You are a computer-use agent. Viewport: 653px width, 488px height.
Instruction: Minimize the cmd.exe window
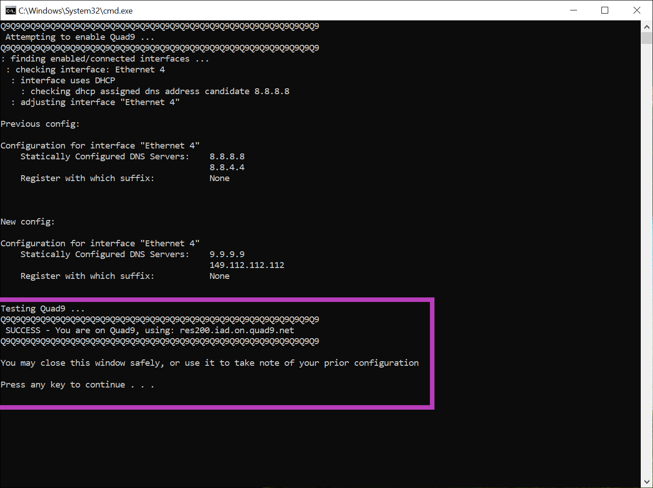click(x=574, y=10)
